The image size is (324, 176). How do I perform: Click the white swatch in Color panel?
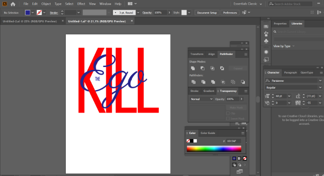(195, 141)
